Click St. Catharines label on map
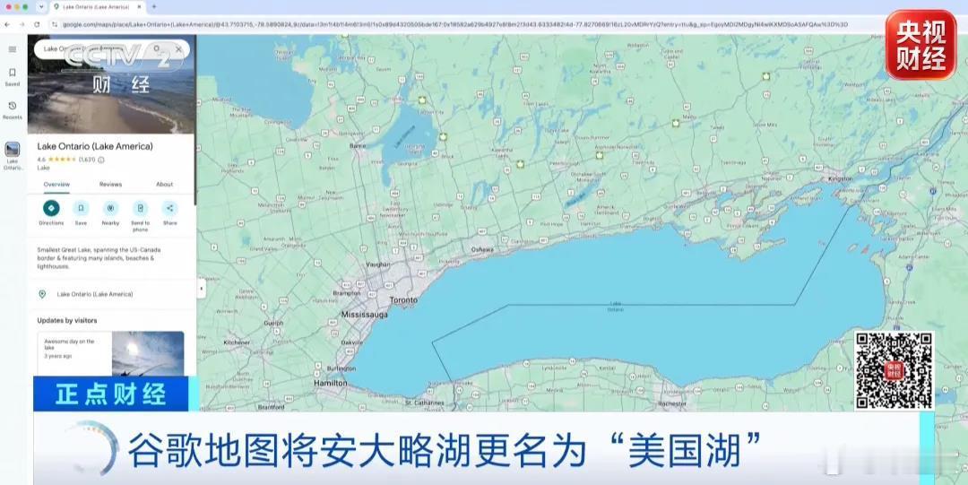The image size is (968, 485). [x=424, y=403]
